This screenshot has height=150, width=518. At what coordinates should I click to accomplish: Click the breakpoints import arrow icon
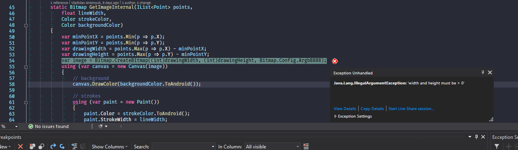[x=62, y=147]
